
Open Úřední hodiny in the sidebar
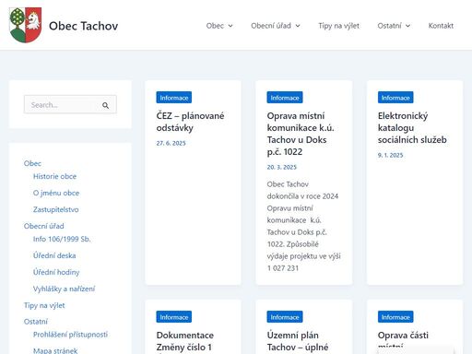point(56,272)
